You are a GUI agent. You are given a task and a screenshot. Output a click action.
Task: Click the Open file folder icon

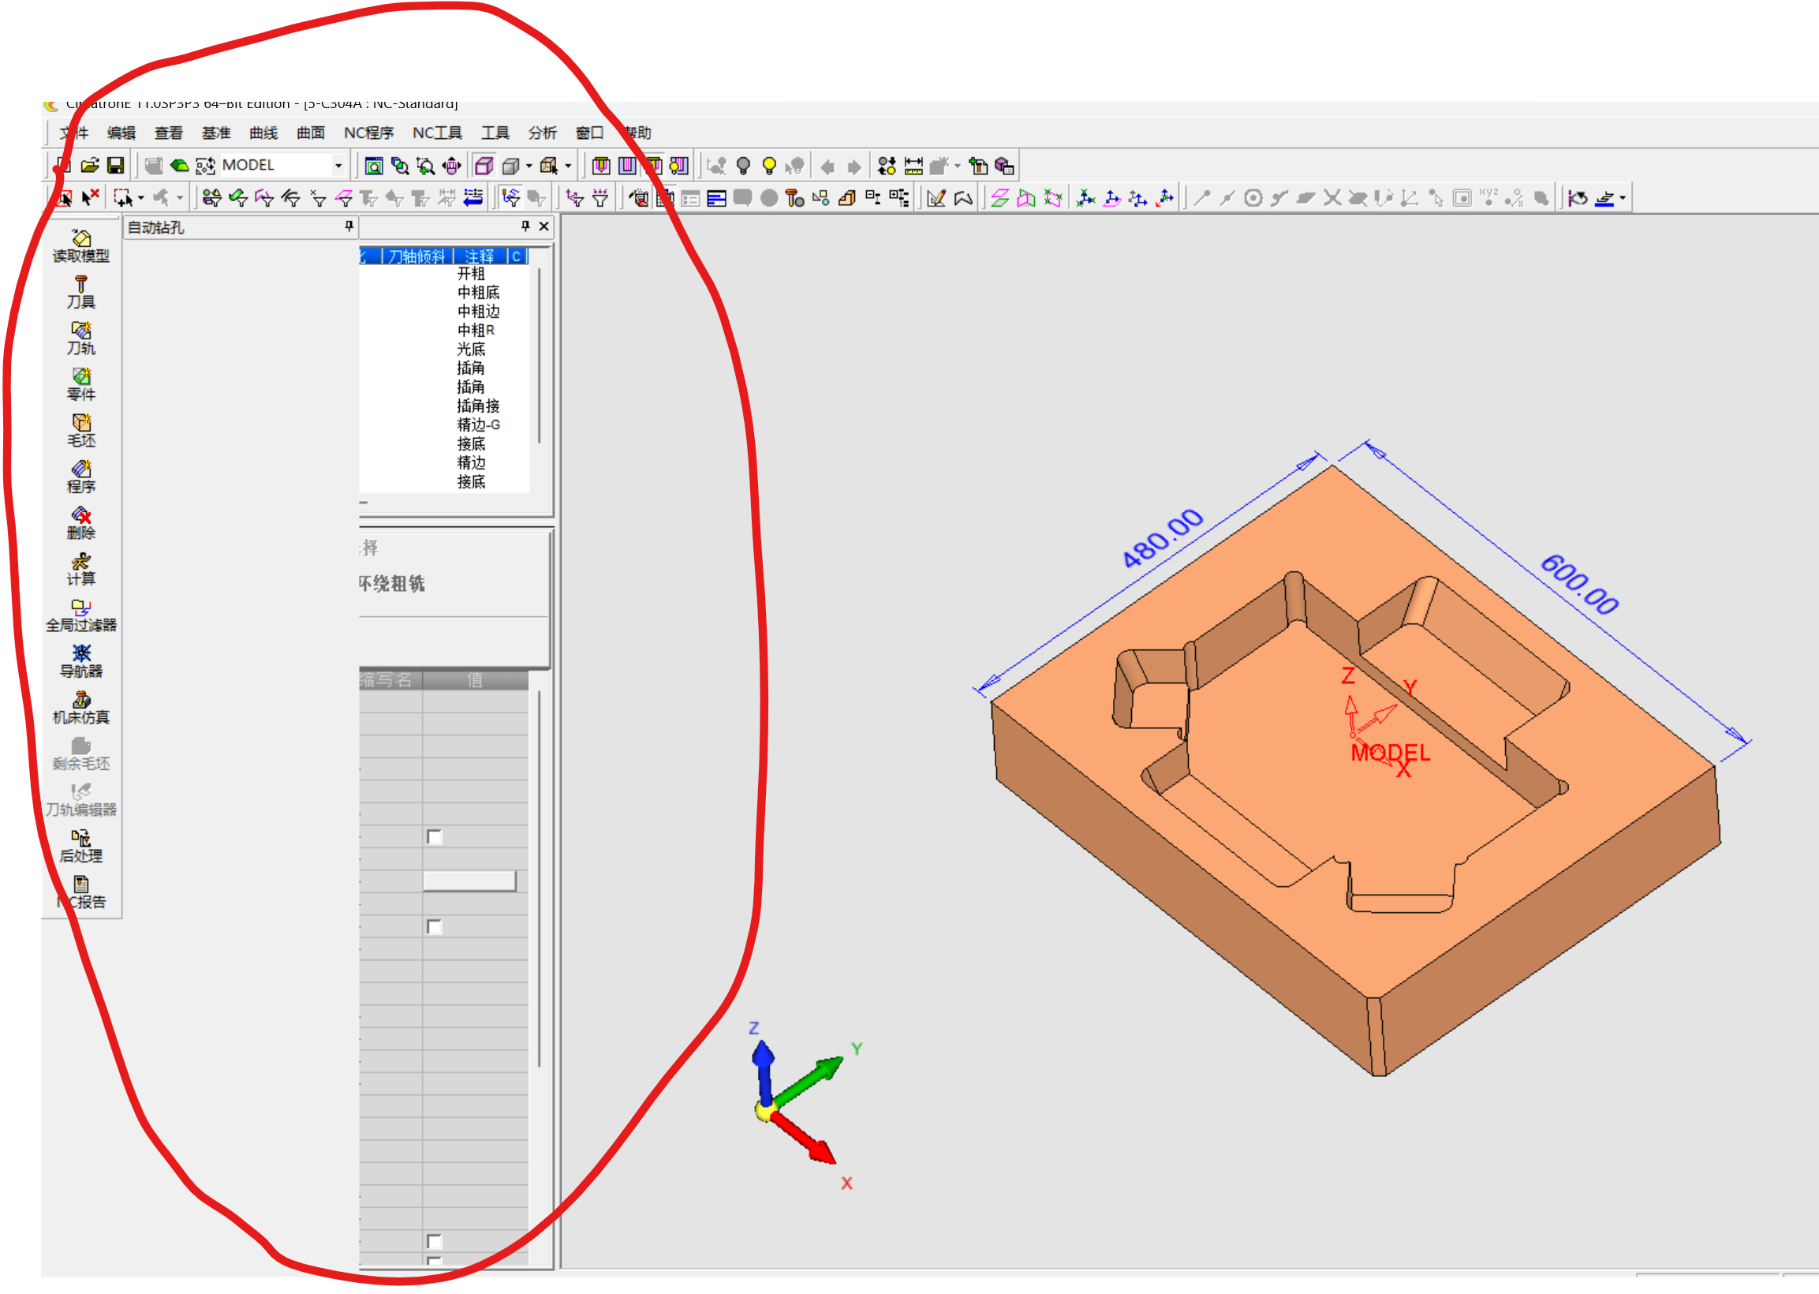tap(90, 166)
